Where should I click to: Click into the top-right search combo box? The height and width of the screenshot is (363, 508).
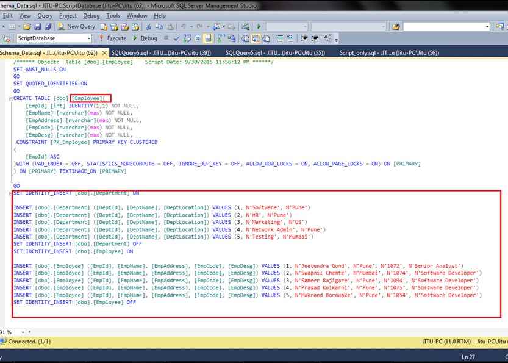tap(445, 27)
